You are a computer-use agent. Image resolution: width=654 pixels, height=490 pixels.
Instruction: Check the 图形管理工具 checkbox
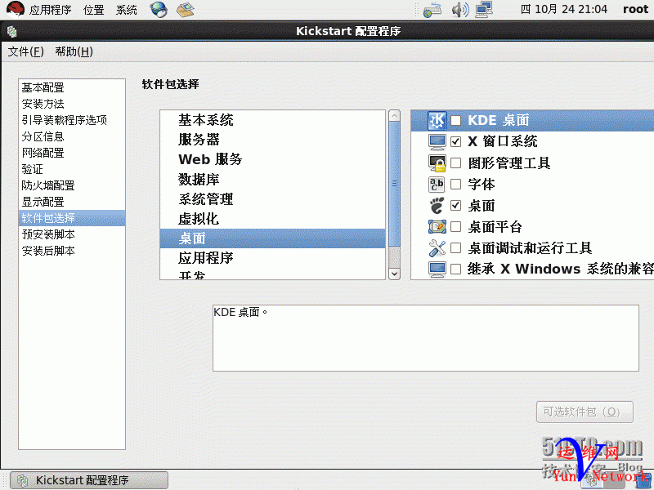(456, 163)
